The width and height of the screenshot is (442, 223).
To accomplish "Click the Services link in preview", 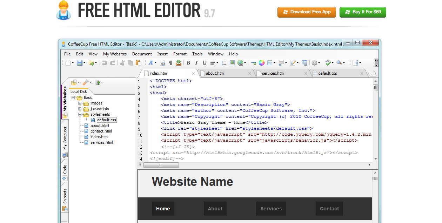I will point(271,209).
